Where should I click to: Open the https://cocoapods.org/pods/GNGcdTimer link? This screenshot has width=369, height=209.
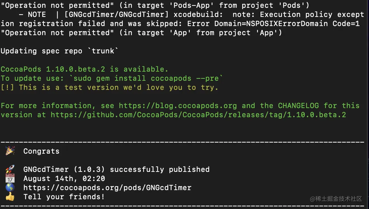(x=107, y=188)
